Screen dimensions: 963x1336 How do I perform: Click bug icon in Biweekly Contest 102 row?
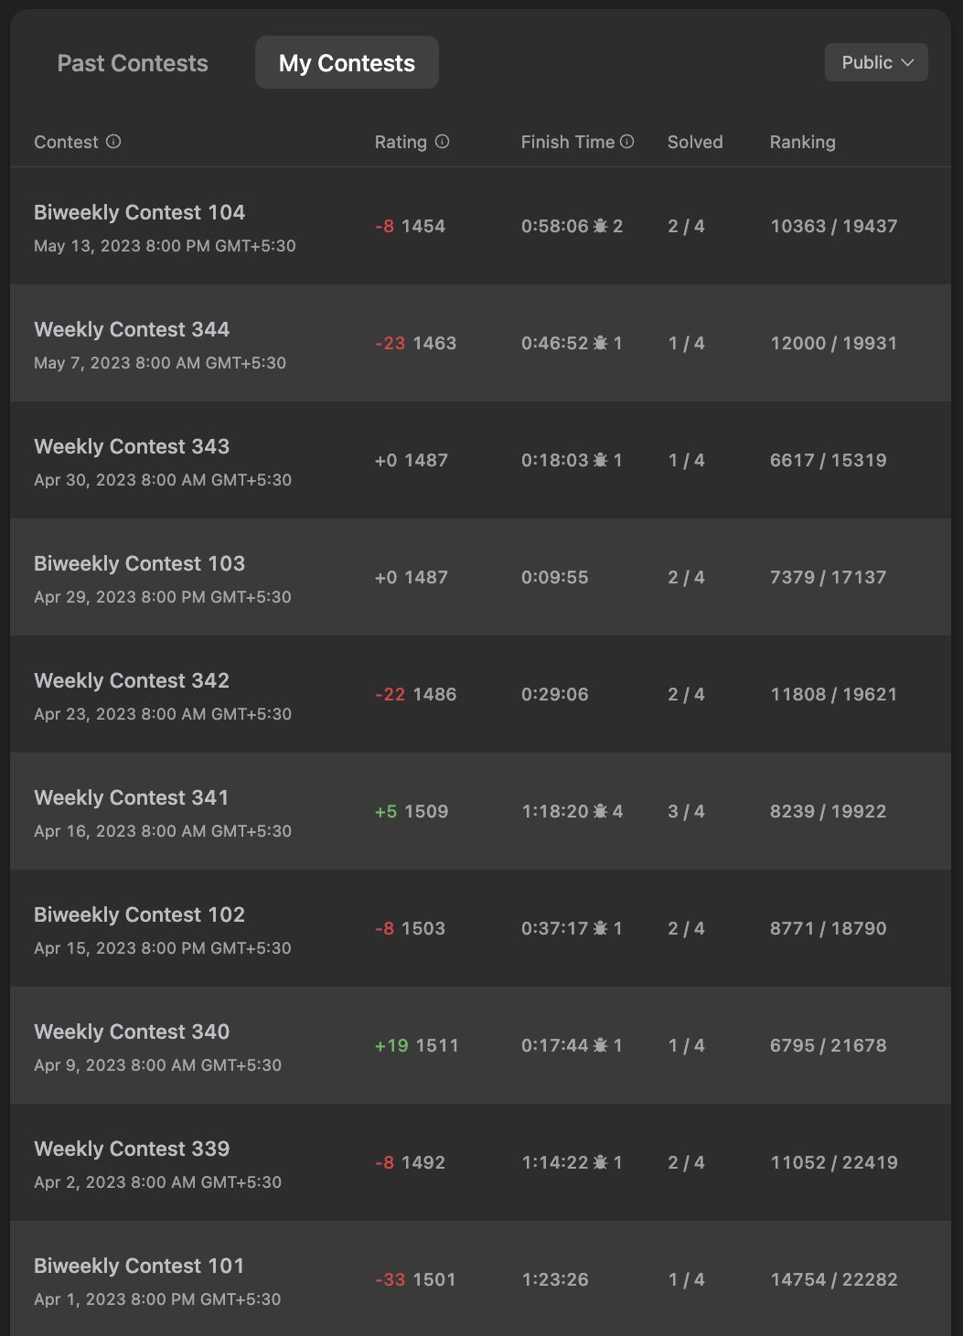tap(601, 928)
